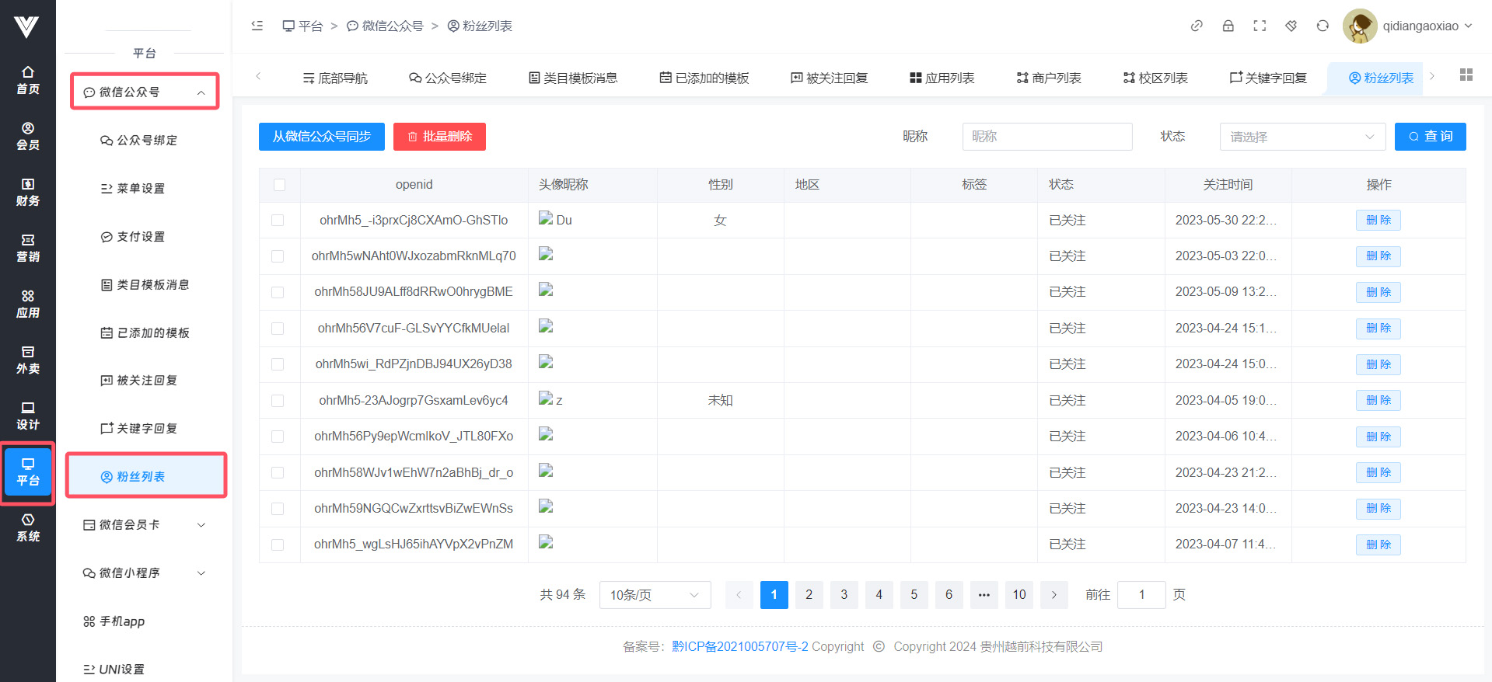Open 菜单设置 in the side menu

point(141,189)
